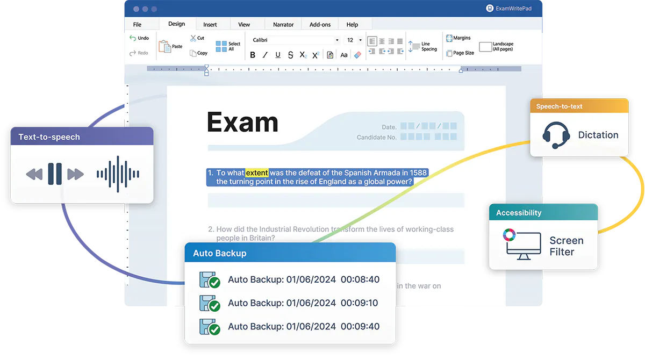The width and height of the screenshot is (645, 359).
Task: Open the File menu tab
Action: point(137,25)
